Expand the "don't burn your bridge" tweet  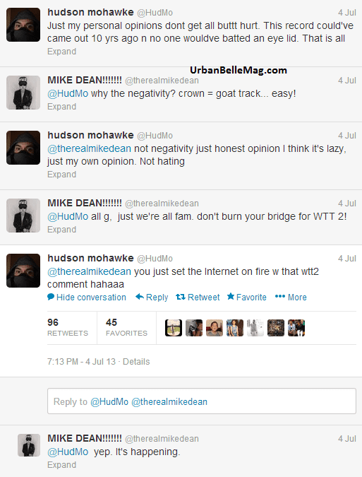[61, 230]
